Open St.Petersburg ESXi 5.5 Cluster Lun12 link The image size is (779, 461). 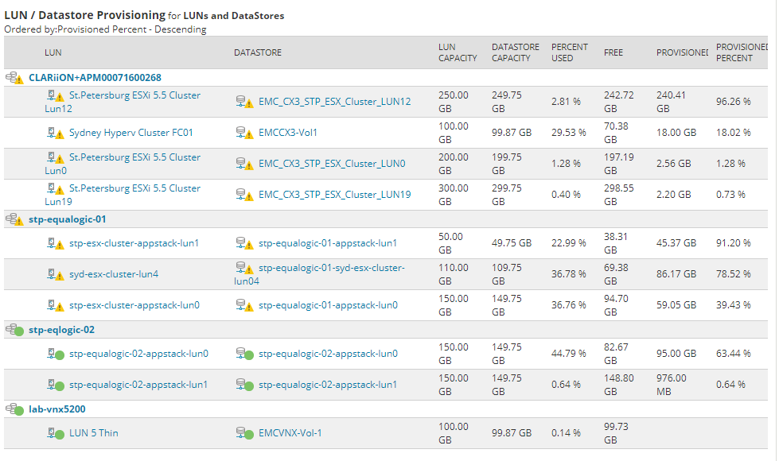tap(123, 102)
